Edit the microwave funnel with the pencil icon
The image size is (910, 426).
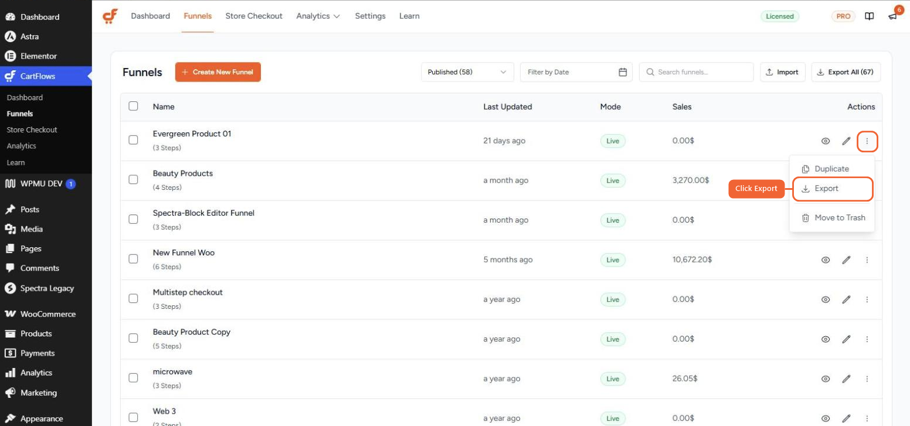point(846,379)
